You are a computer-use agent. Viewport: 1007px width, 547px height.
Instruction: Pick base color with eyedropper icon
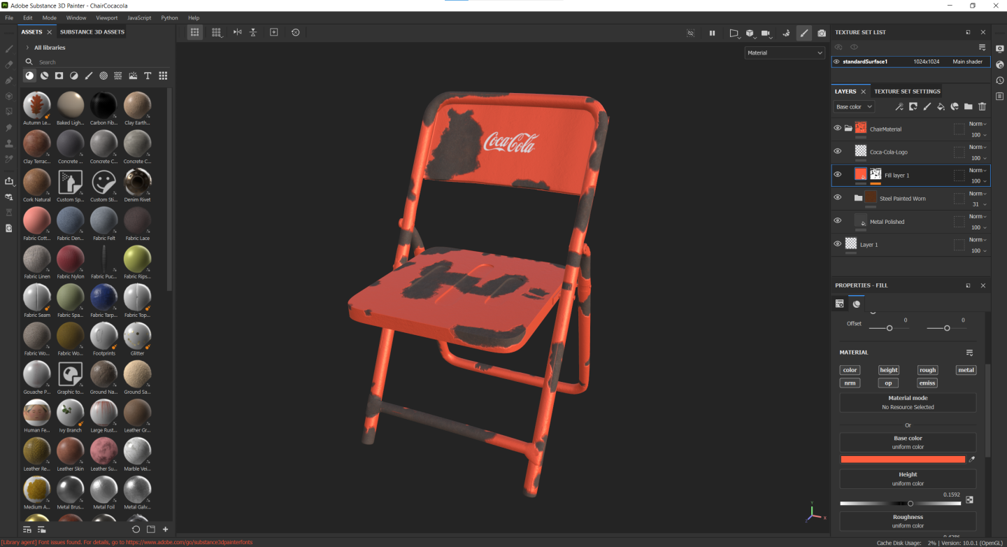click(x=971, y=460)
